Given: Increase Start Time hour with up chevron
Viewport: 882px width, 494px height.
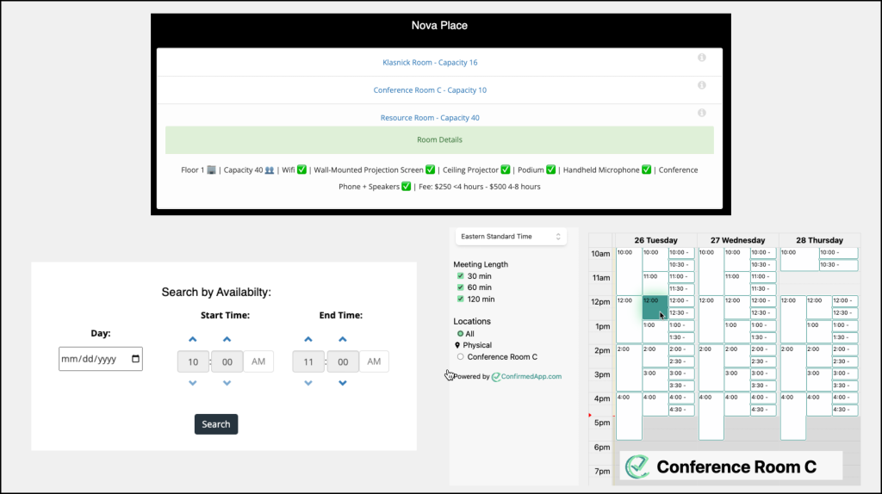Looking at the screenshot, I should (193, 340).
